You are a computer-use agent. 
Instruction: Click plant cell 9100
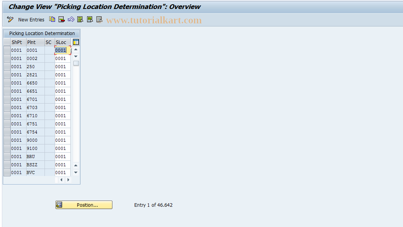pyautogui.click(x=36, y=149)
